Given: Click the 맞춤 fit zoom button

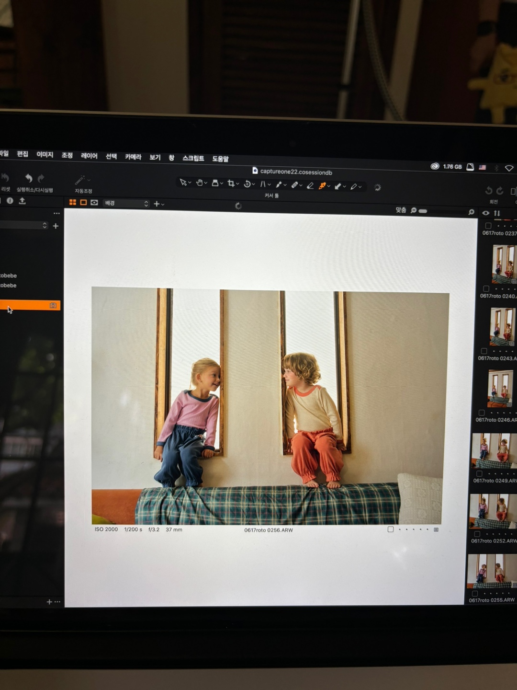Looking at the screenshot, I should point(401,210).
